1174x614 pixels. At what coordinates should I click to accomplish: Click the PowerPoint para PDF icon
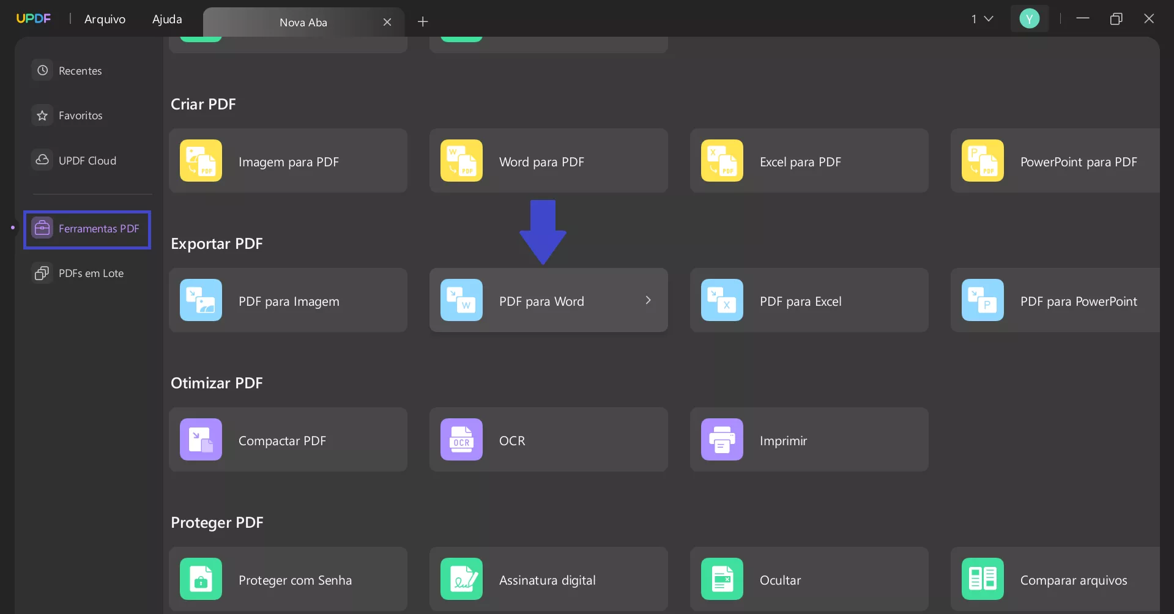click(983, 161)
